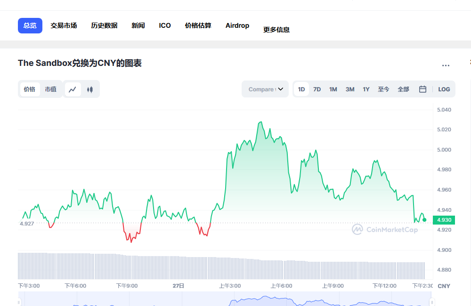The height and width of the screenshot is (306, 471).
Task: Set chart range to 1D
Action: [301, 89]
